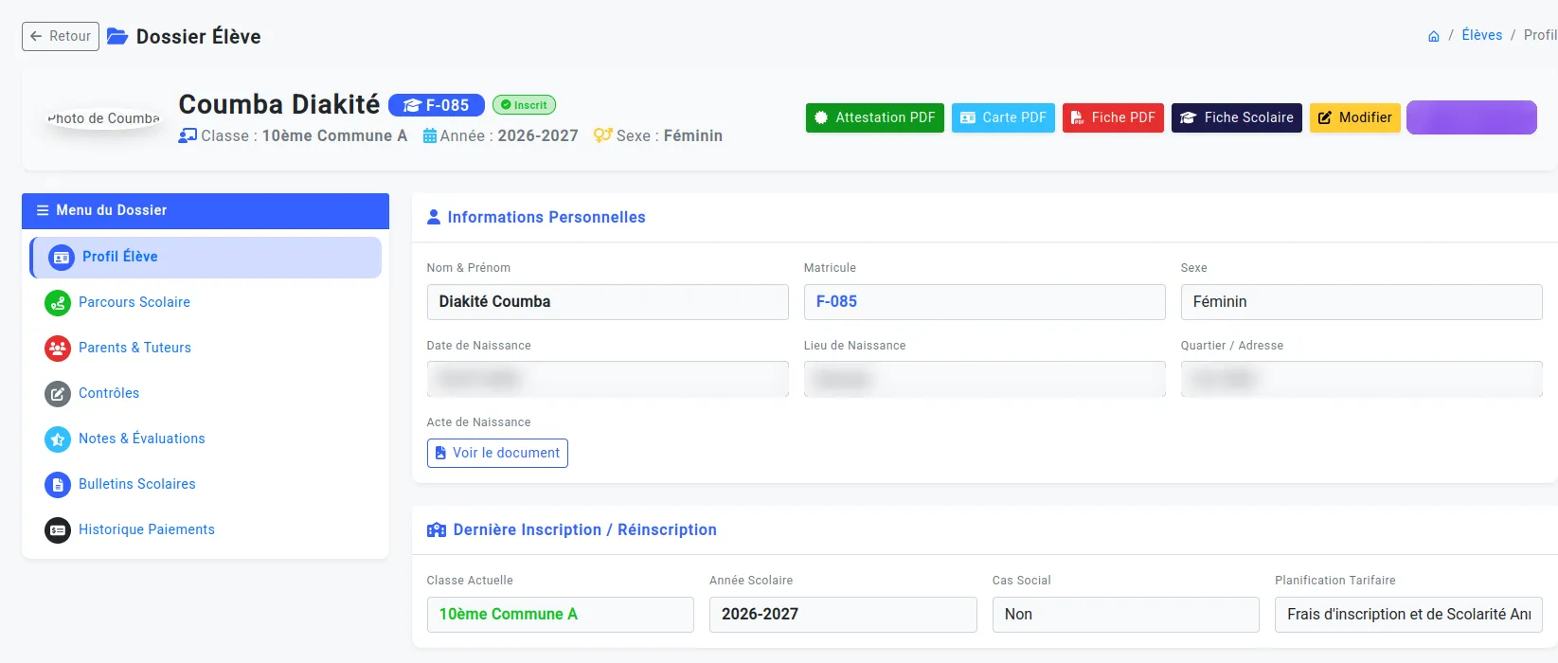Click the Historique Paiements dark icon

[58, 530]
